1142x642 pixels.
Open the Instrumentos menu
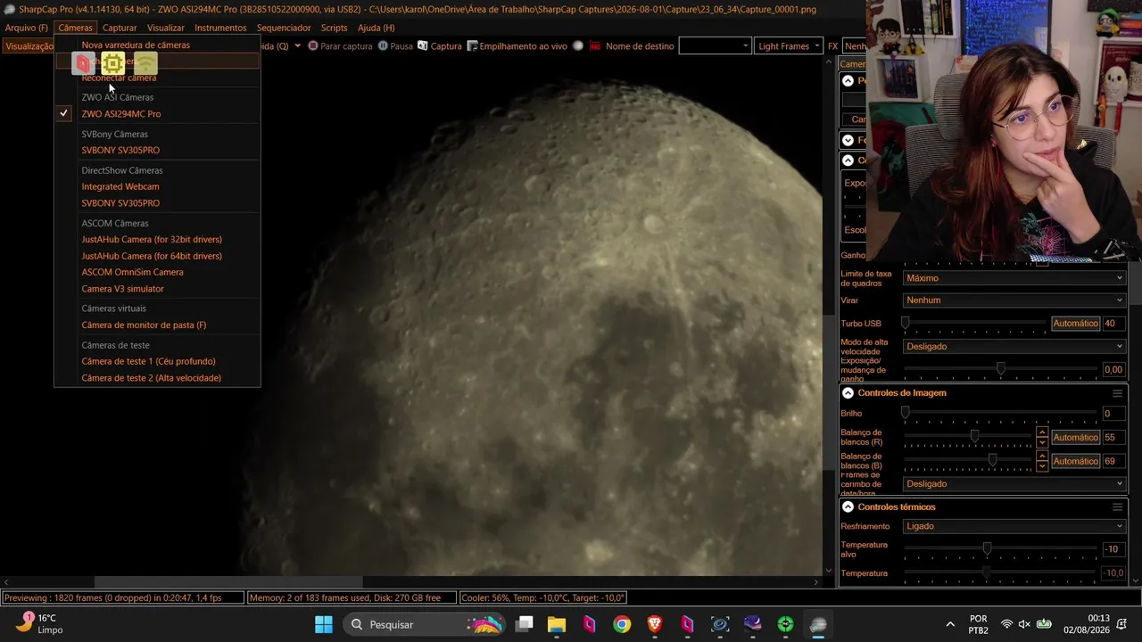220,28
